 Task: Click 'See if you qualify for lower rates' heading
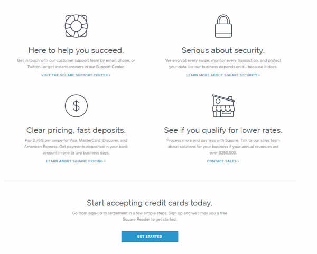(x=223, y=130)
